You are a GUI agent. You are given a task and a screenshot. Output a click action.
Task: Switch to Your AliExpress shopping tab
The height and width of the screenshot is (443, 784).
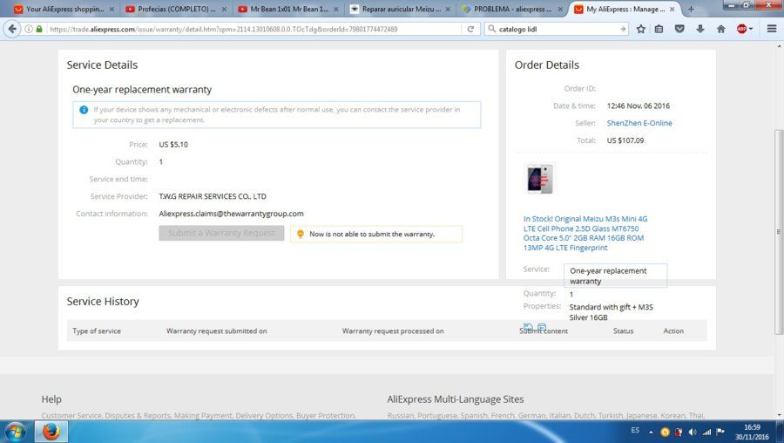pyautogui.click(x=64, y=9)
